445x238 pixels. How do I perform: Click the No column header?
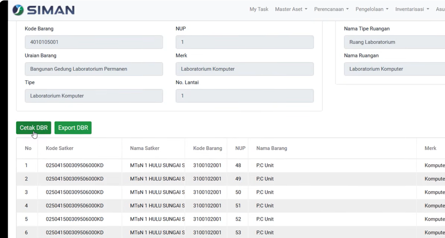pyautogui.click(x=28, y=148)
